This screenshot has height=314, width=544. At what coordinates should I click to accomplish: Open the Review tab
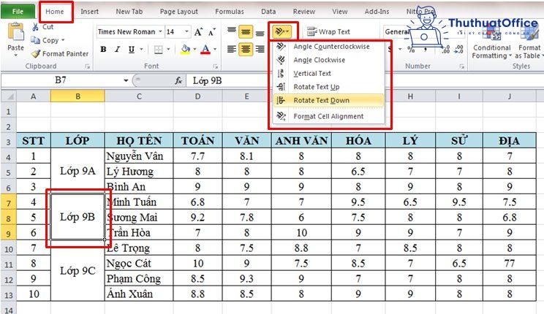coord(304,12)
